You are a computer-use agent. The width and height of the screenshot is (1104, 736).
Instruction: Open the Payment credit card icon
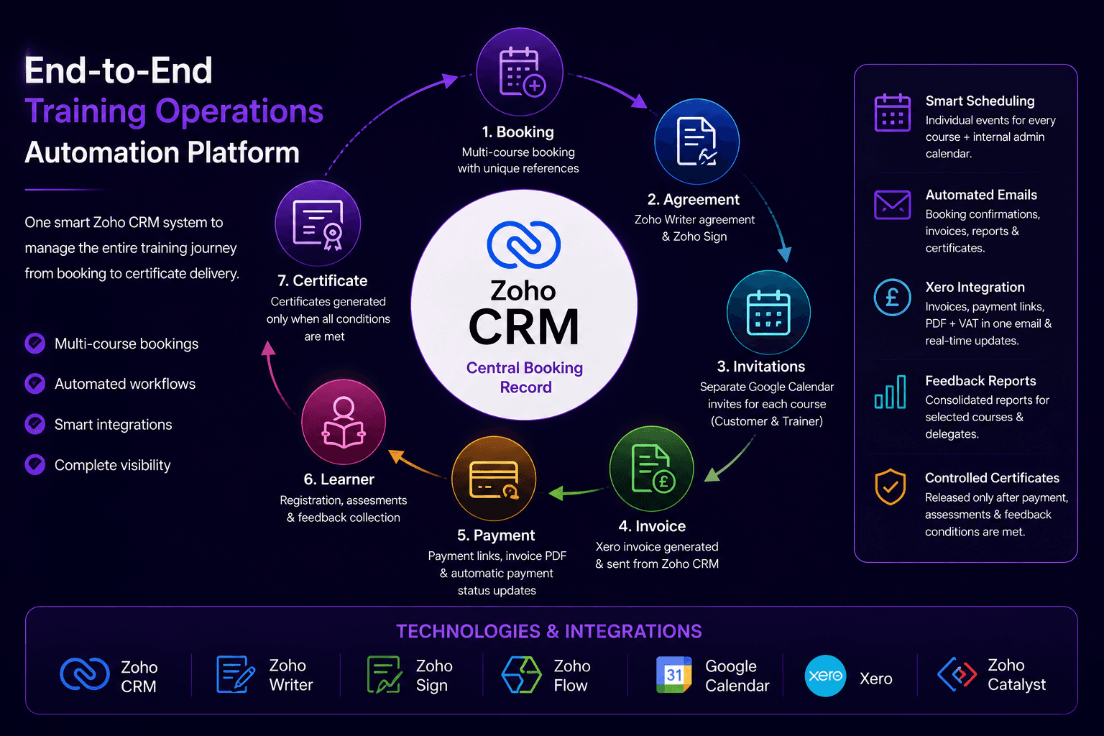tap(494, 479)
